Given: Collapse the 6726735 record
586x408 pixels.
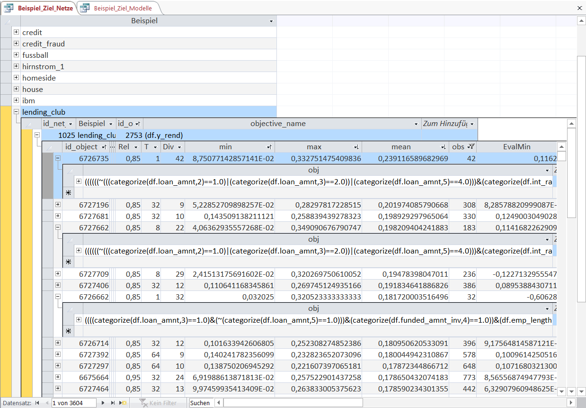Looking at the screenshot, I should 58,159.
